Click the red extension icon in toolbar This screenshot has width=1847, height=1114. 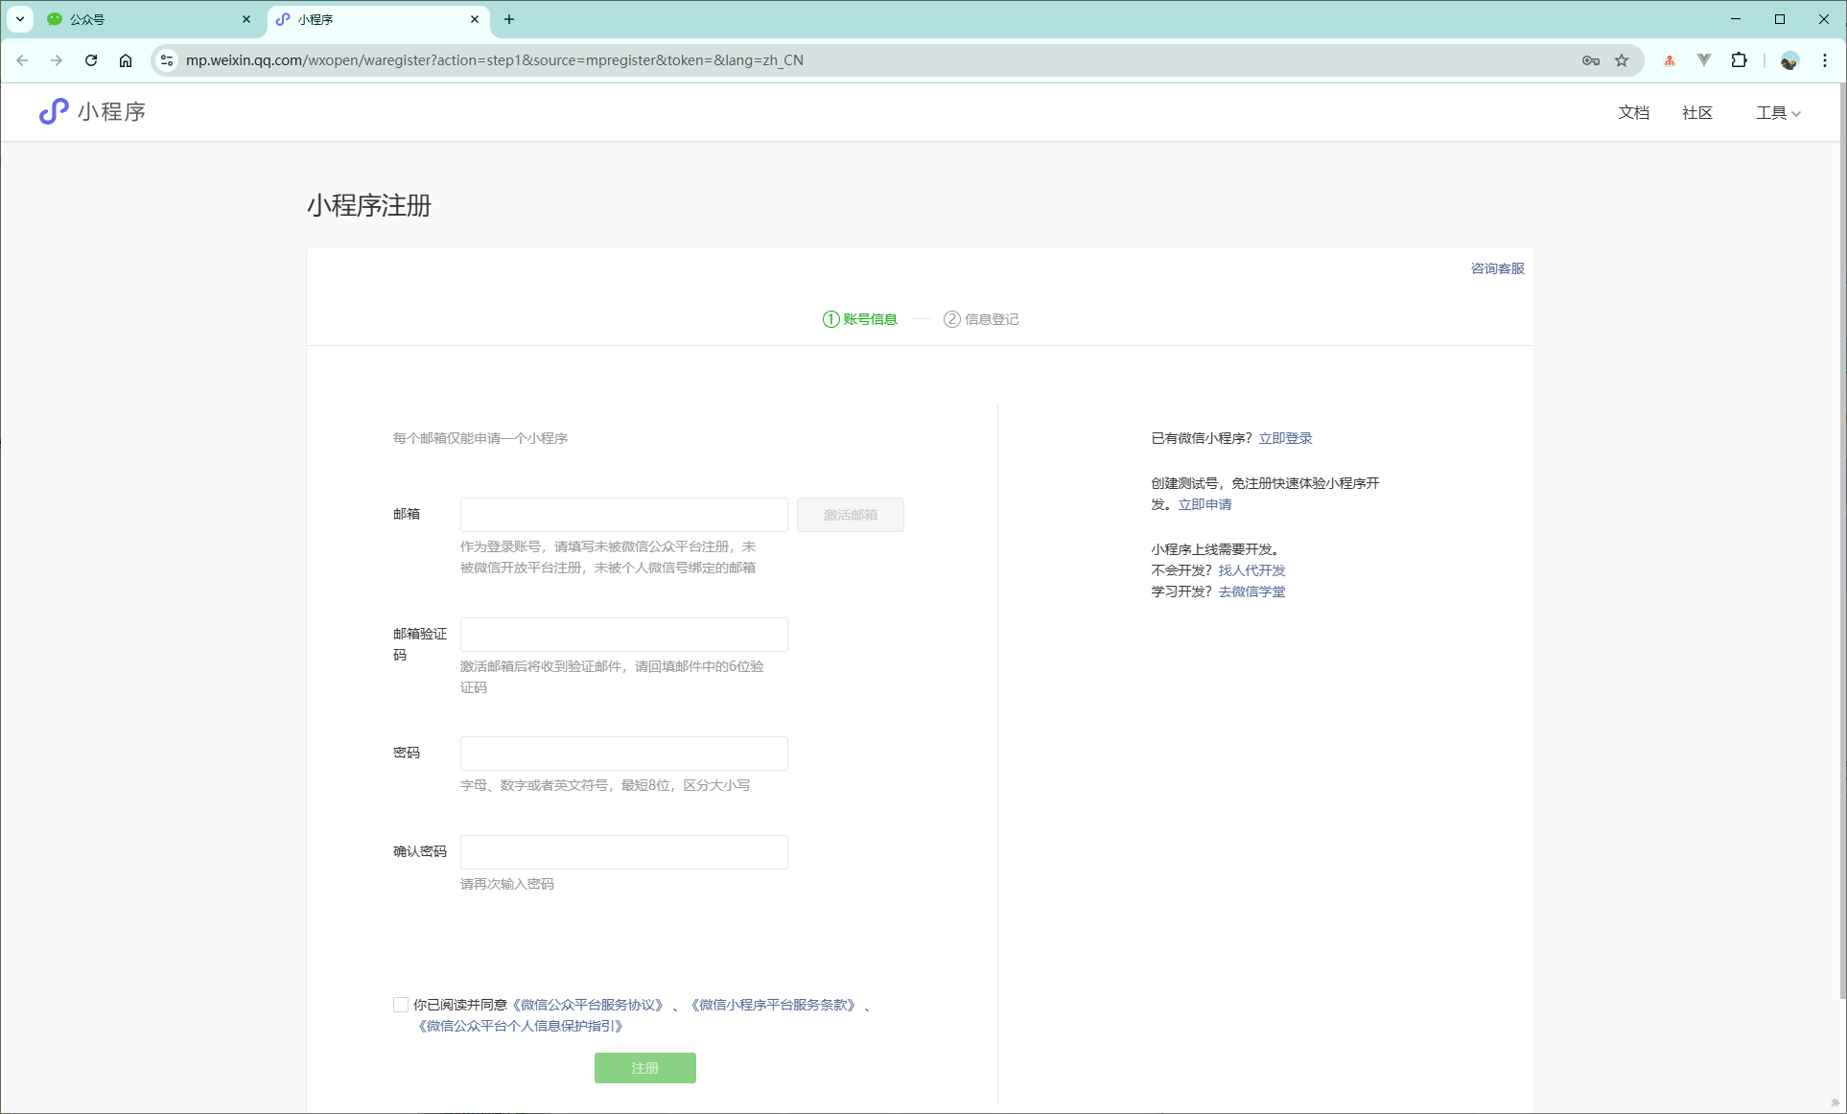pos(1670,60)
